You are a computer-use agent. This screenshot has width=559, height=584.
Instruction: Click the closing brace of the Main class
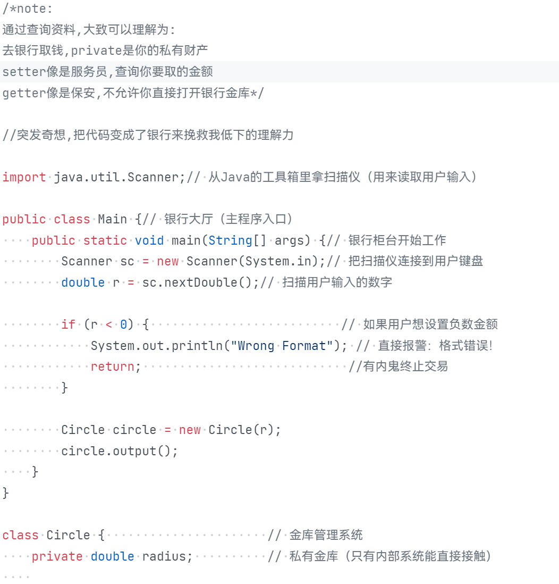click(x=6, y=493)
